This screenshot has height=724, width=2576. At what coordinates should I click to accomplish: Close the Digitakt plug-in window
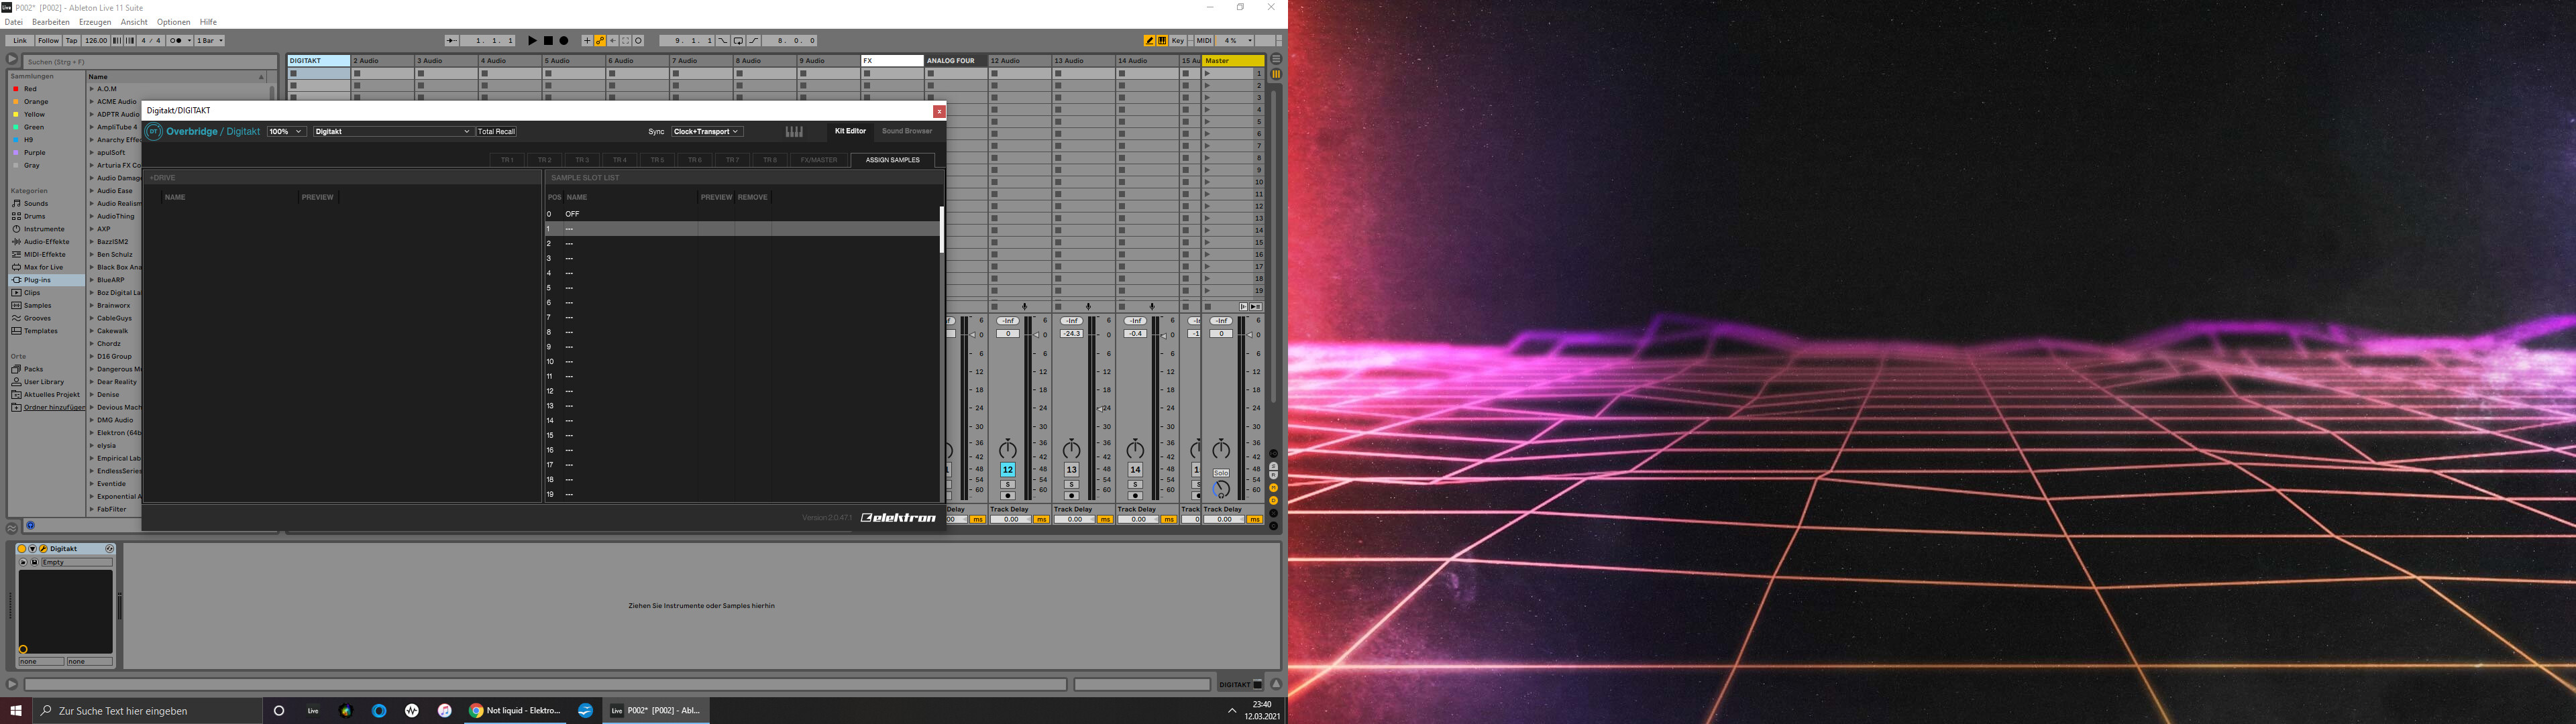(x=939, y=111)
